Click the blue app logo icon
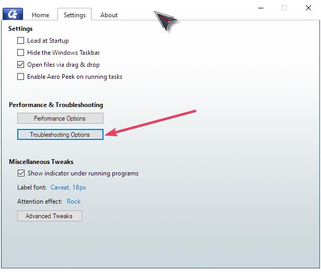 (13, 14)
